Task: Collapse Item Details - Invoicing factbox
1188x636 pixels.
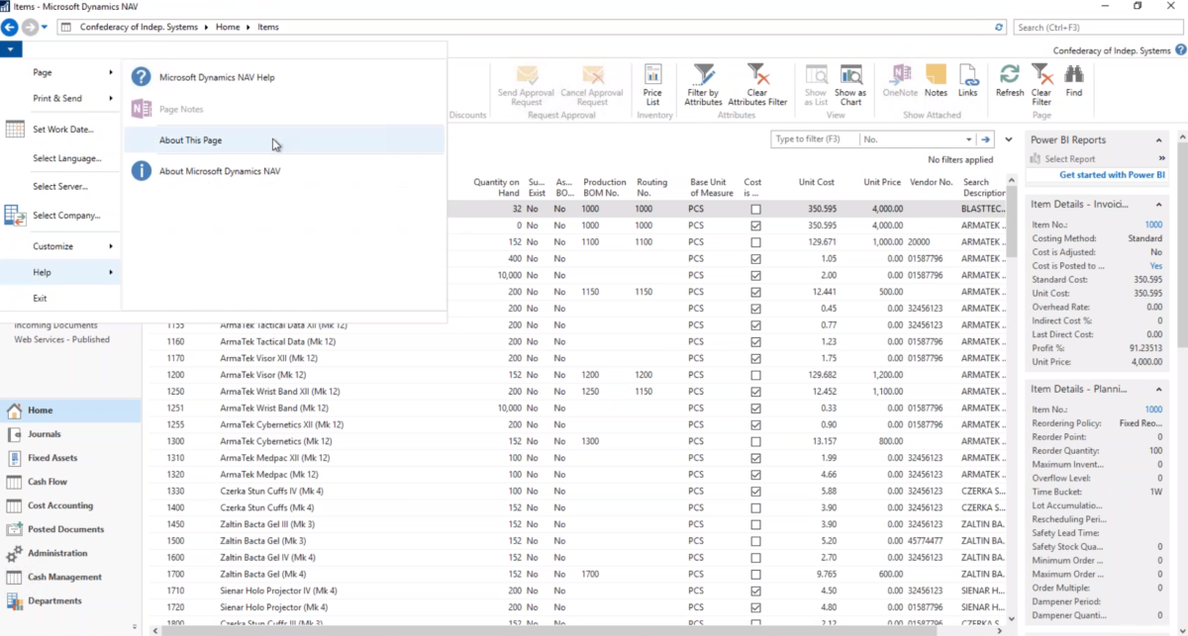Action: pyautogui.click(x=1159, y=204)
